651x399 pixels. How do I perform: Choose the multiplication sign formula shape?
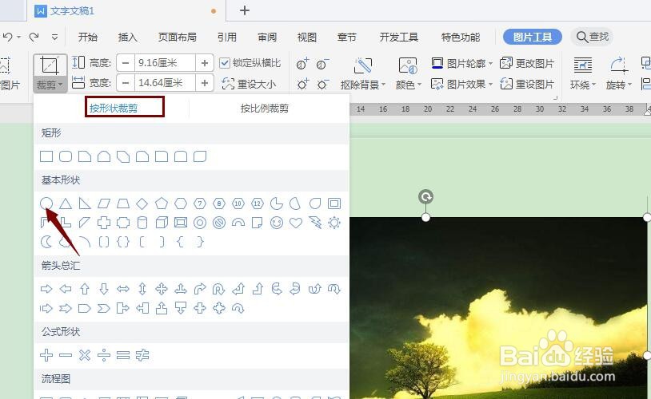(85, 355)
